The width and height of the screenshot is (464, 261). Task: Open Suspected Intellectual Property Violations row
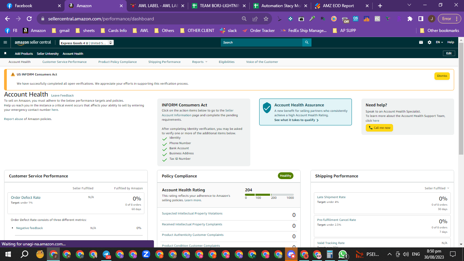pyautogui.click(x=229, y=214)
